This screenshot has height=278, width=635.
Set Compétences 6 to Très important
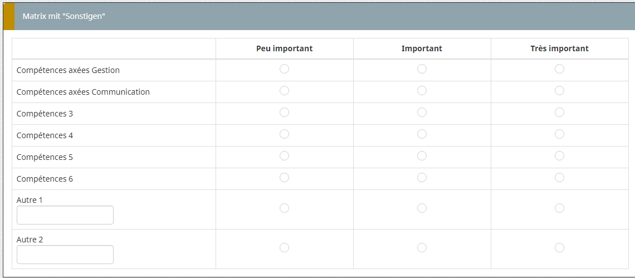[x=559, y=178]
